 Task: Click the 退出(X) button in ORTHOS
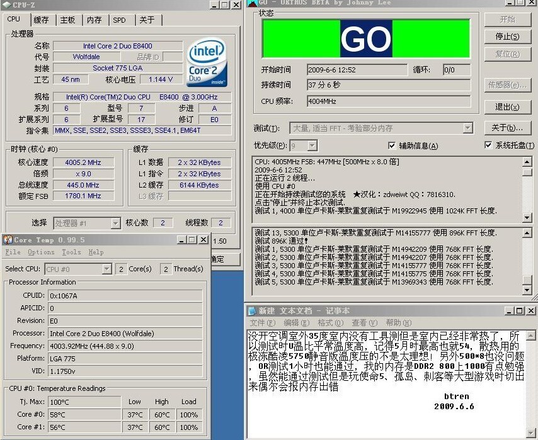(x=507, y=107)
